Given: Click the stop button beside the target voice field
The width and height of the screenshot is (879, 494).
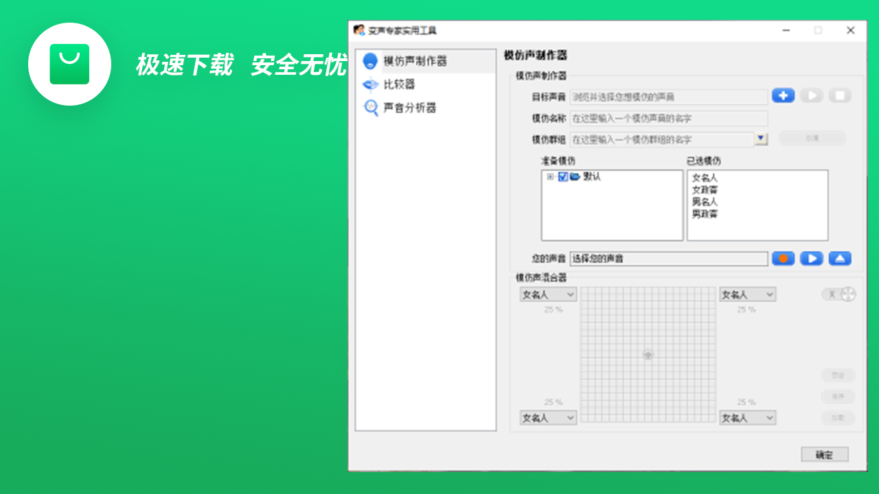Looking at the screenshot, I should click(x=839, y=95).
